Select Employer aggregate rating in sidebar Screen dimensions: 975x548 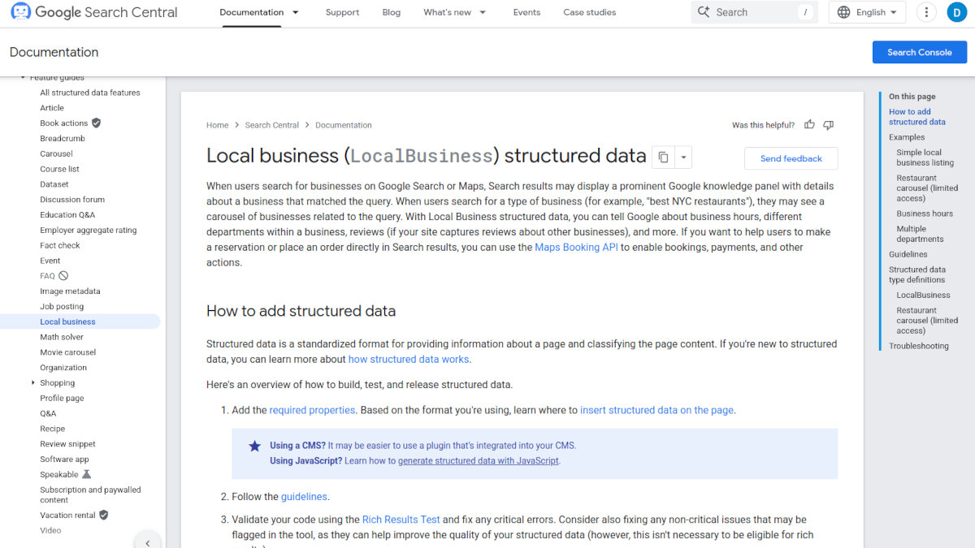click(89, 230)
